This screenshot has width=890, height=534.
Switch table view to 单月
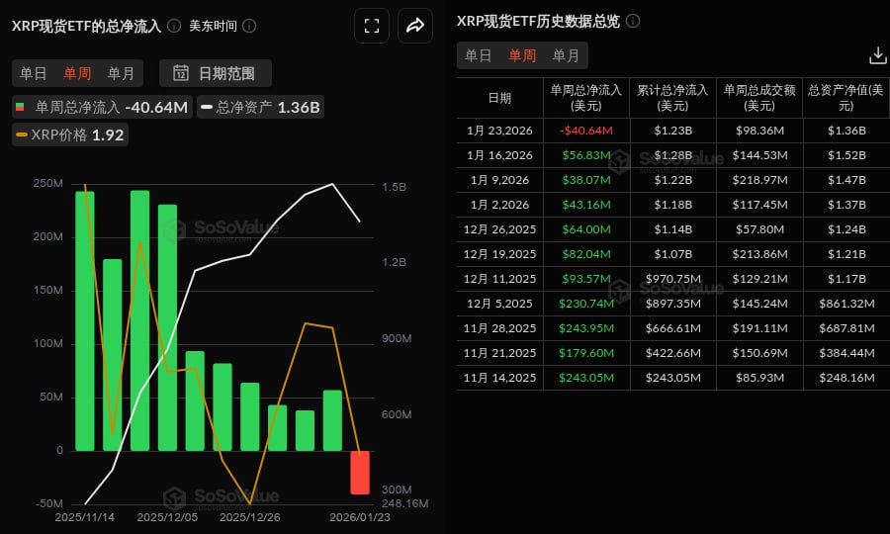pos(566,55)
